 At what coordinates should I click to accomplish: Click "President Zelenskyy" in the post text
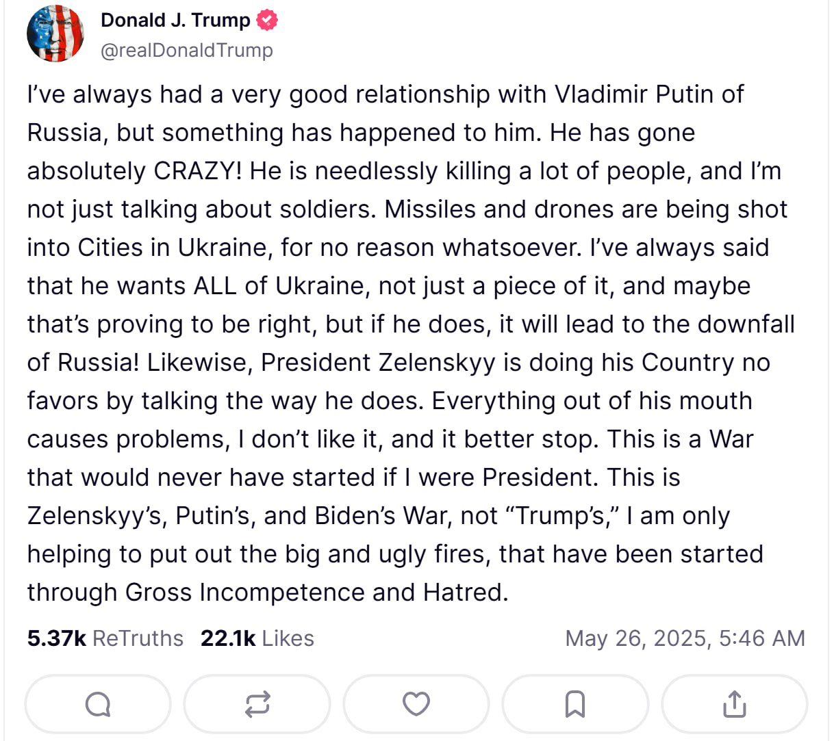click(x=378, y=363)
